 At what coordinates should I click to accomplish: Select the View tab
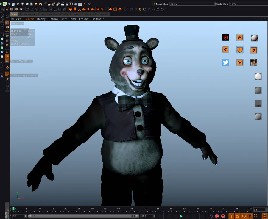point(14,14)
